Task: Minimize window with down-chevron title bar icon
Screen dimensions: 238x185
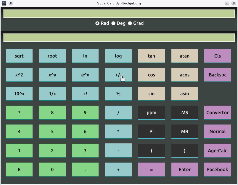Action: (227, 3)
